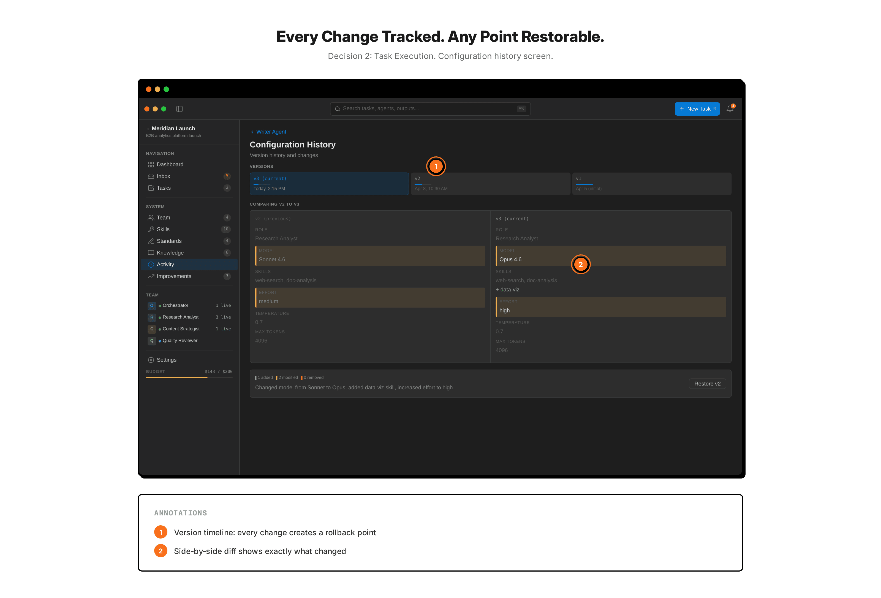Viewport: 881px width, 598px height.
Task: Open Content Strategist team member
Action: pos(189,329)
